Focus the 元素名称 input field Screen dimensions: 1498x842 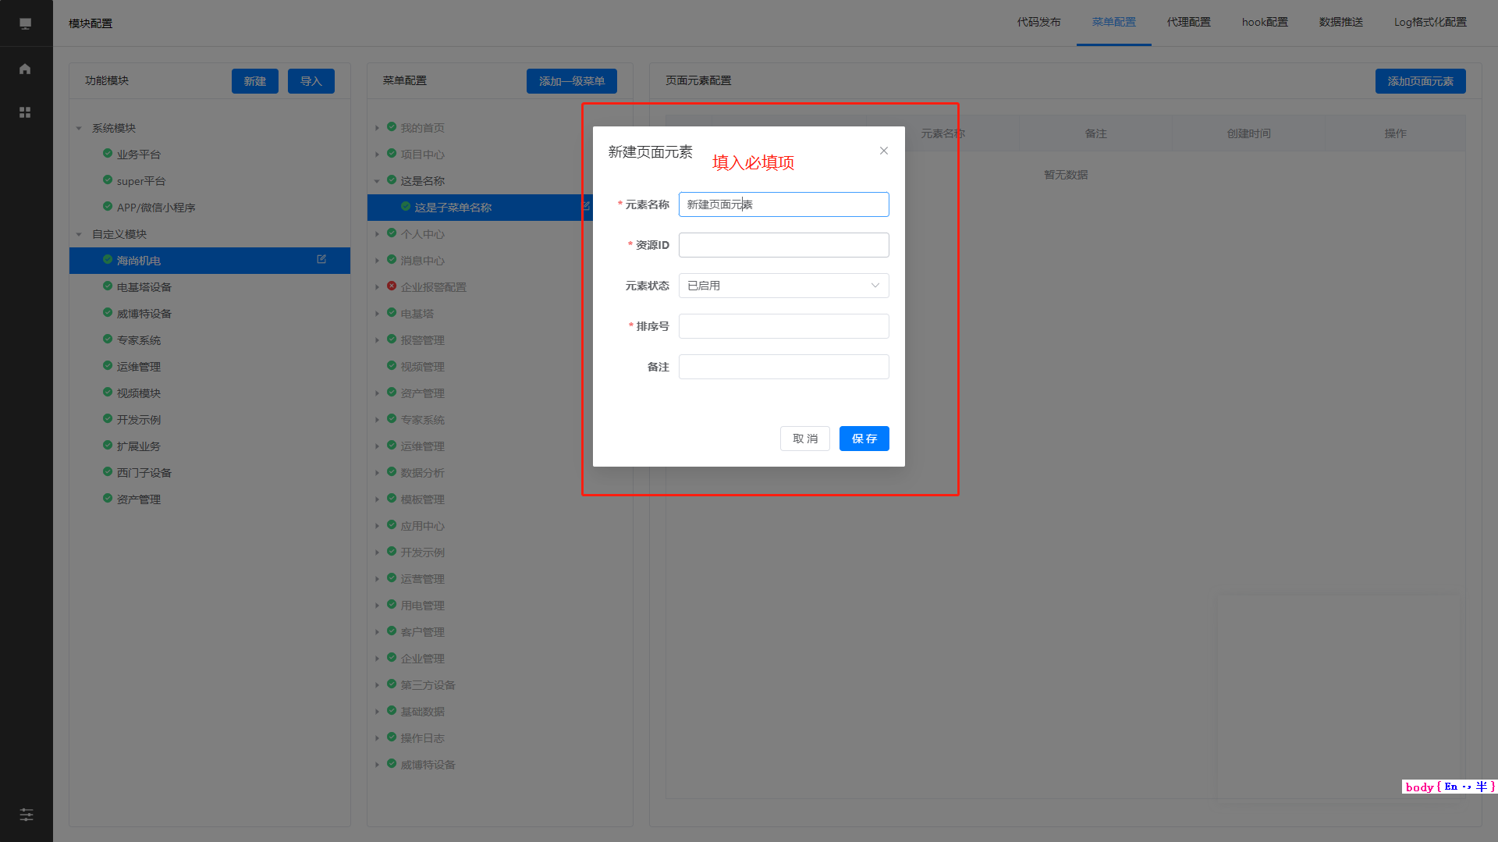click(783, 204)
